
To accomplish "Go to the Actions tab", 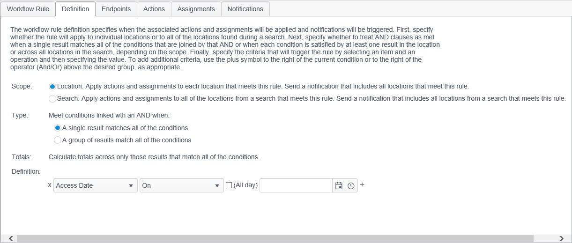I will (154, 9).
